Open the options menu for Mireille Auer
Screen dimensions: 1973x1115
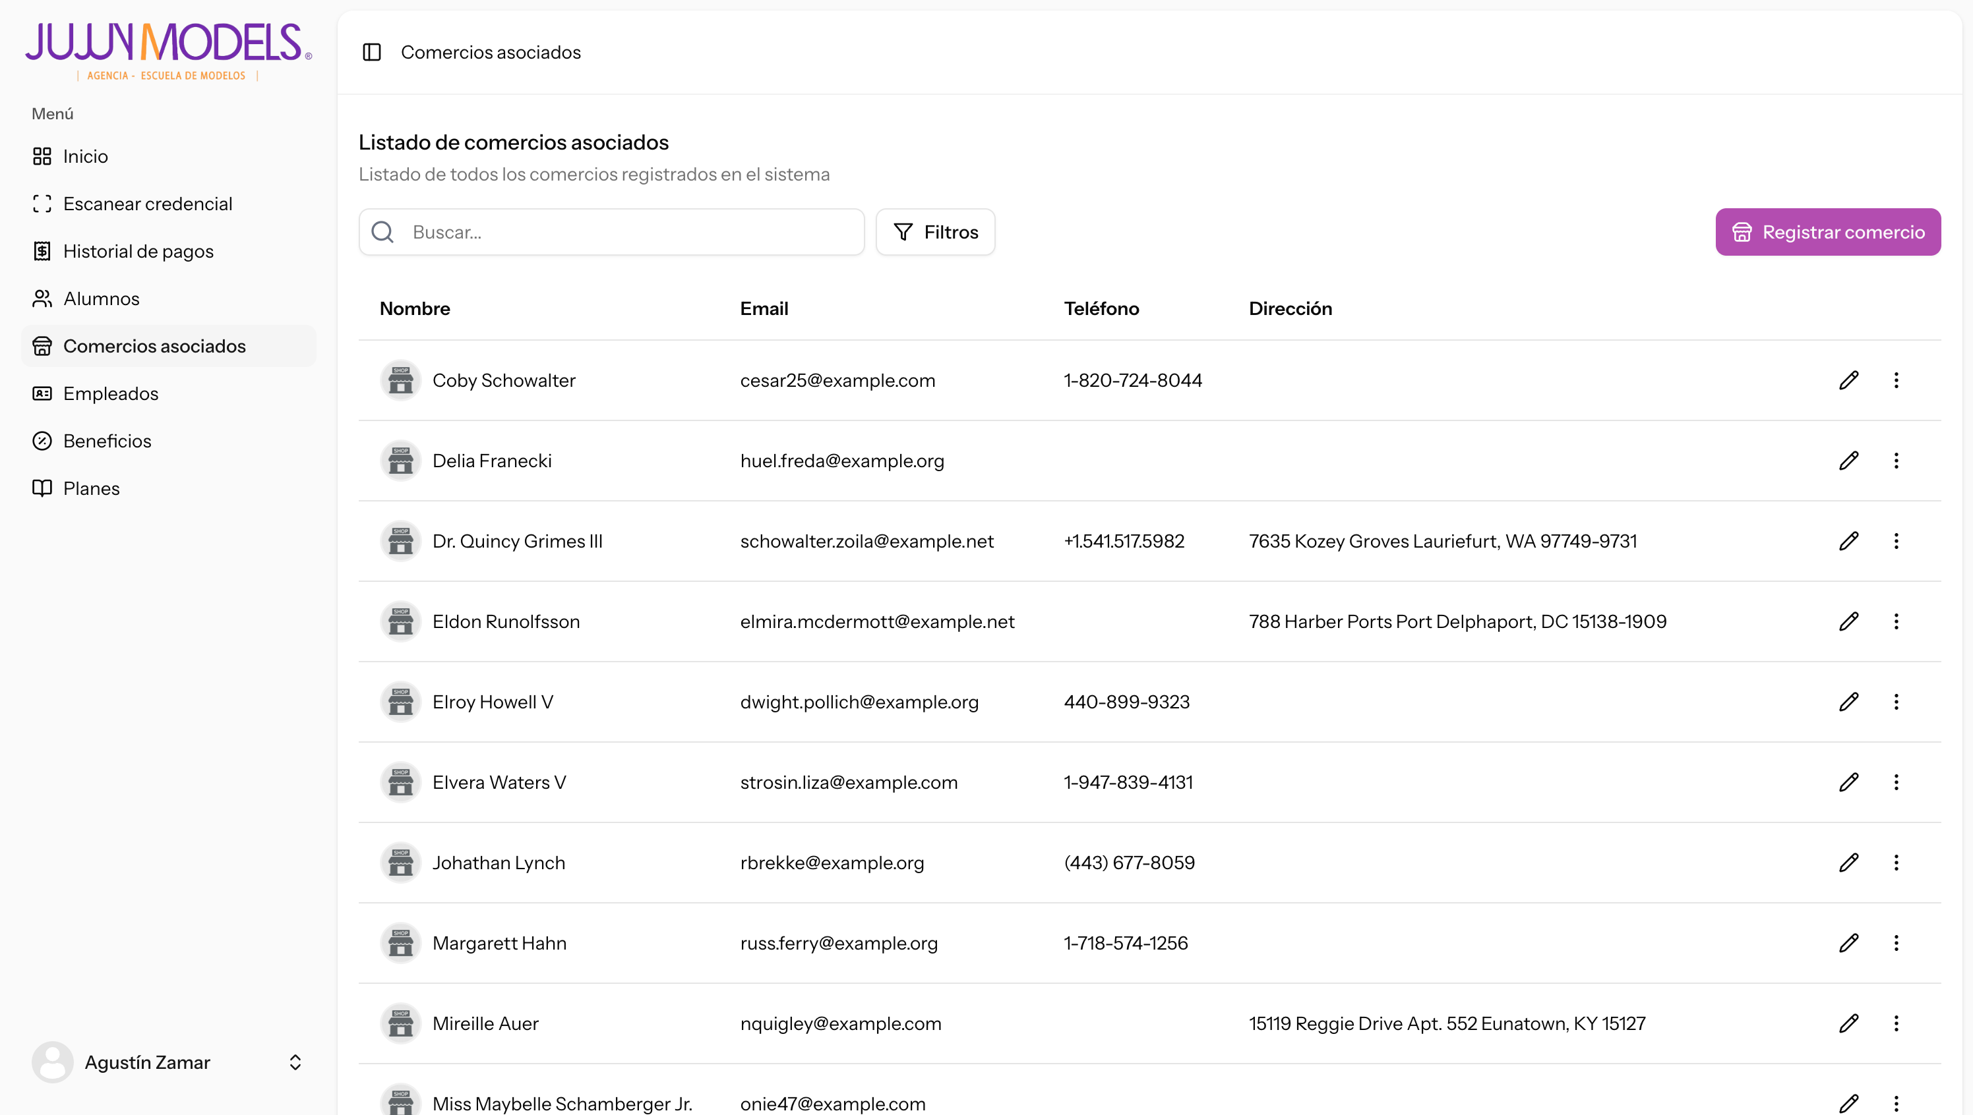click(x=1896, y=1024)
